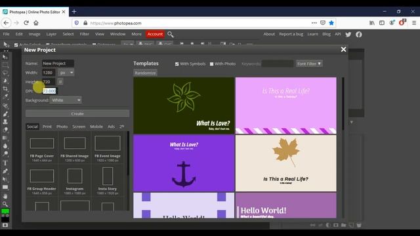Viewport: 420px width, 236px height.
Task: Pick maple leaf Real Life template
Action: point(286,163)
